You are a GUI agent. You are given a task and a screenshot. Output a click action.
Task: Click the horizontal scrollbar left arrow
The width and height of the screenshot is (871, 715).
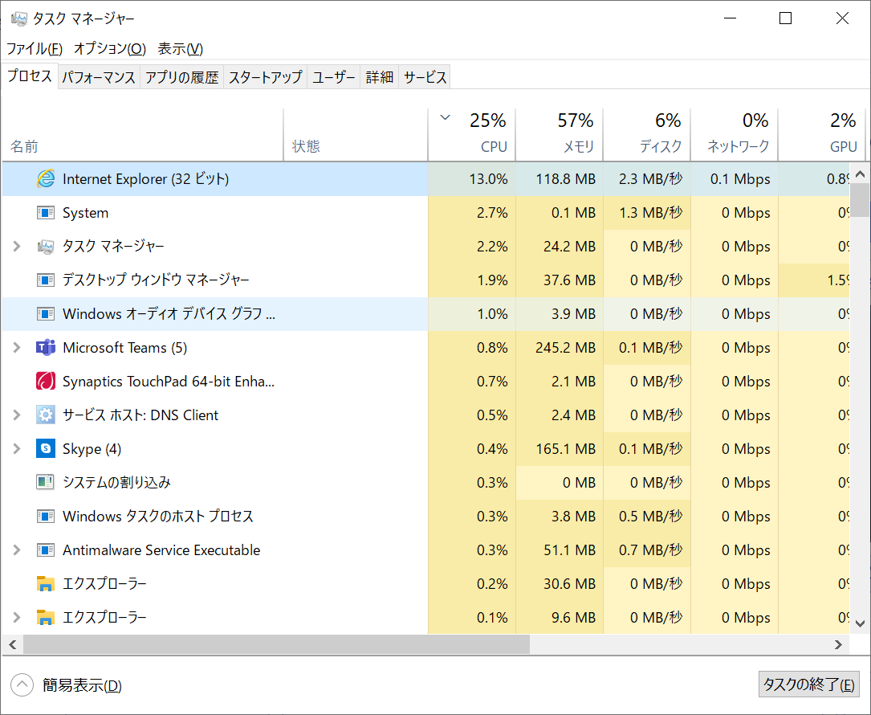13,645
